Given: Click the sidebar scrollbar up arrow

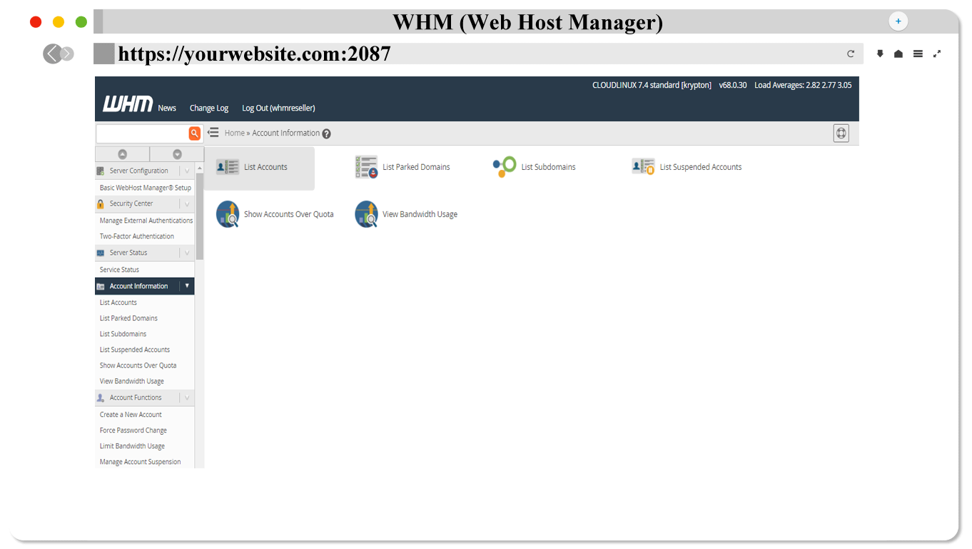Looking at the screenshot, I should (200, 168).
